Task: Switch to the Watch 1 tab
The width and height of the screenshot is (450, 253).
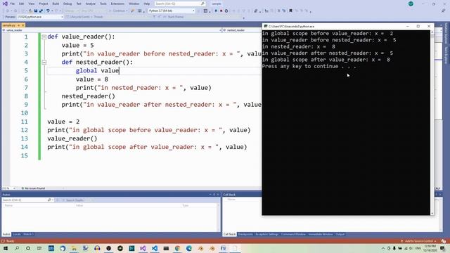Action: 28,234
